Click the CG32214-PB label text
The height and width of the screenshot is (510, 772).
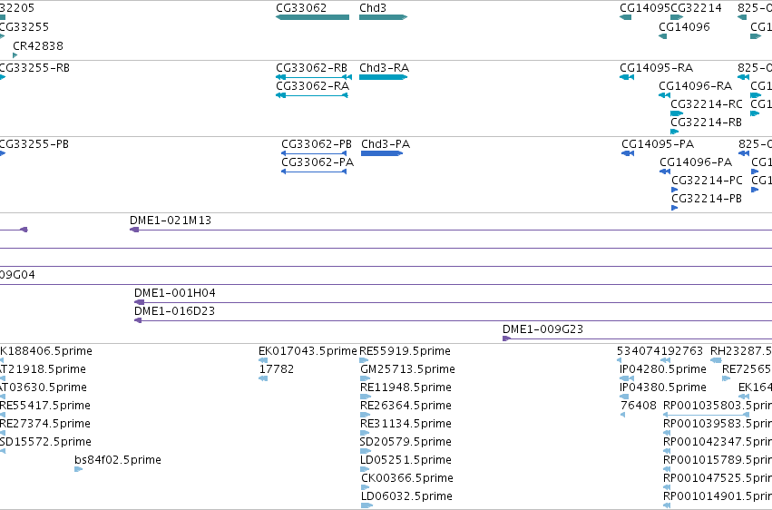(707, 199)
